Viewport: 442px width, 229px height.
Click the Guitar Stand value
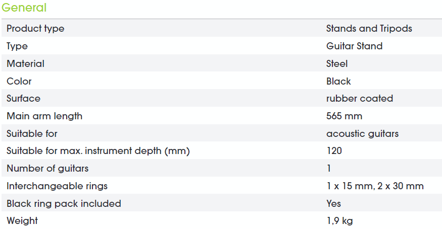pyautogui.click(x=354, y=46)
